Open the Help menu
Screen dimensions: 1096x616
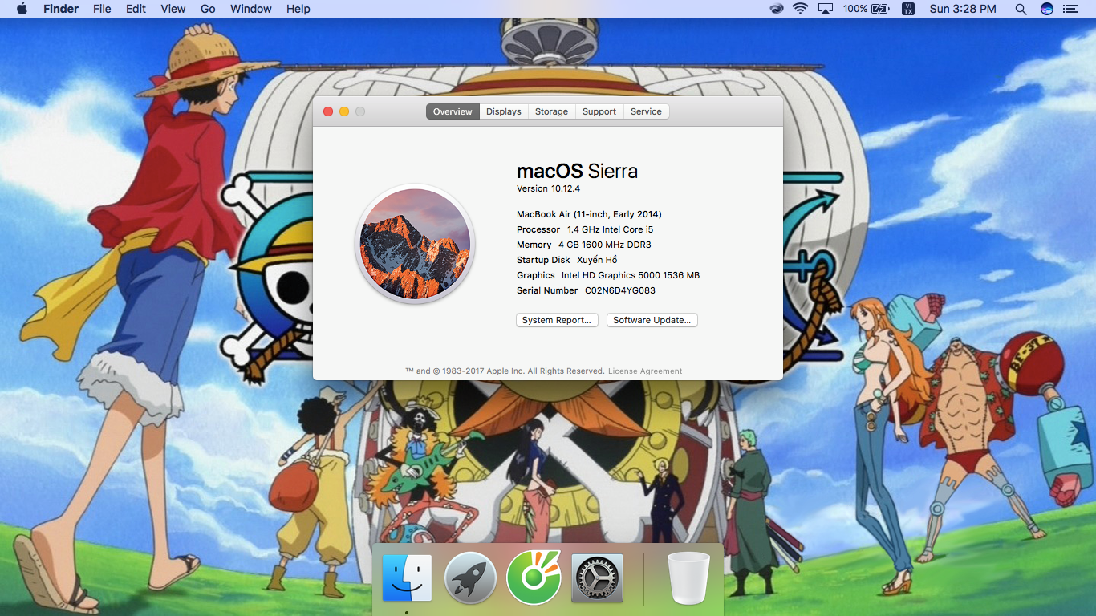pos(298,9)
